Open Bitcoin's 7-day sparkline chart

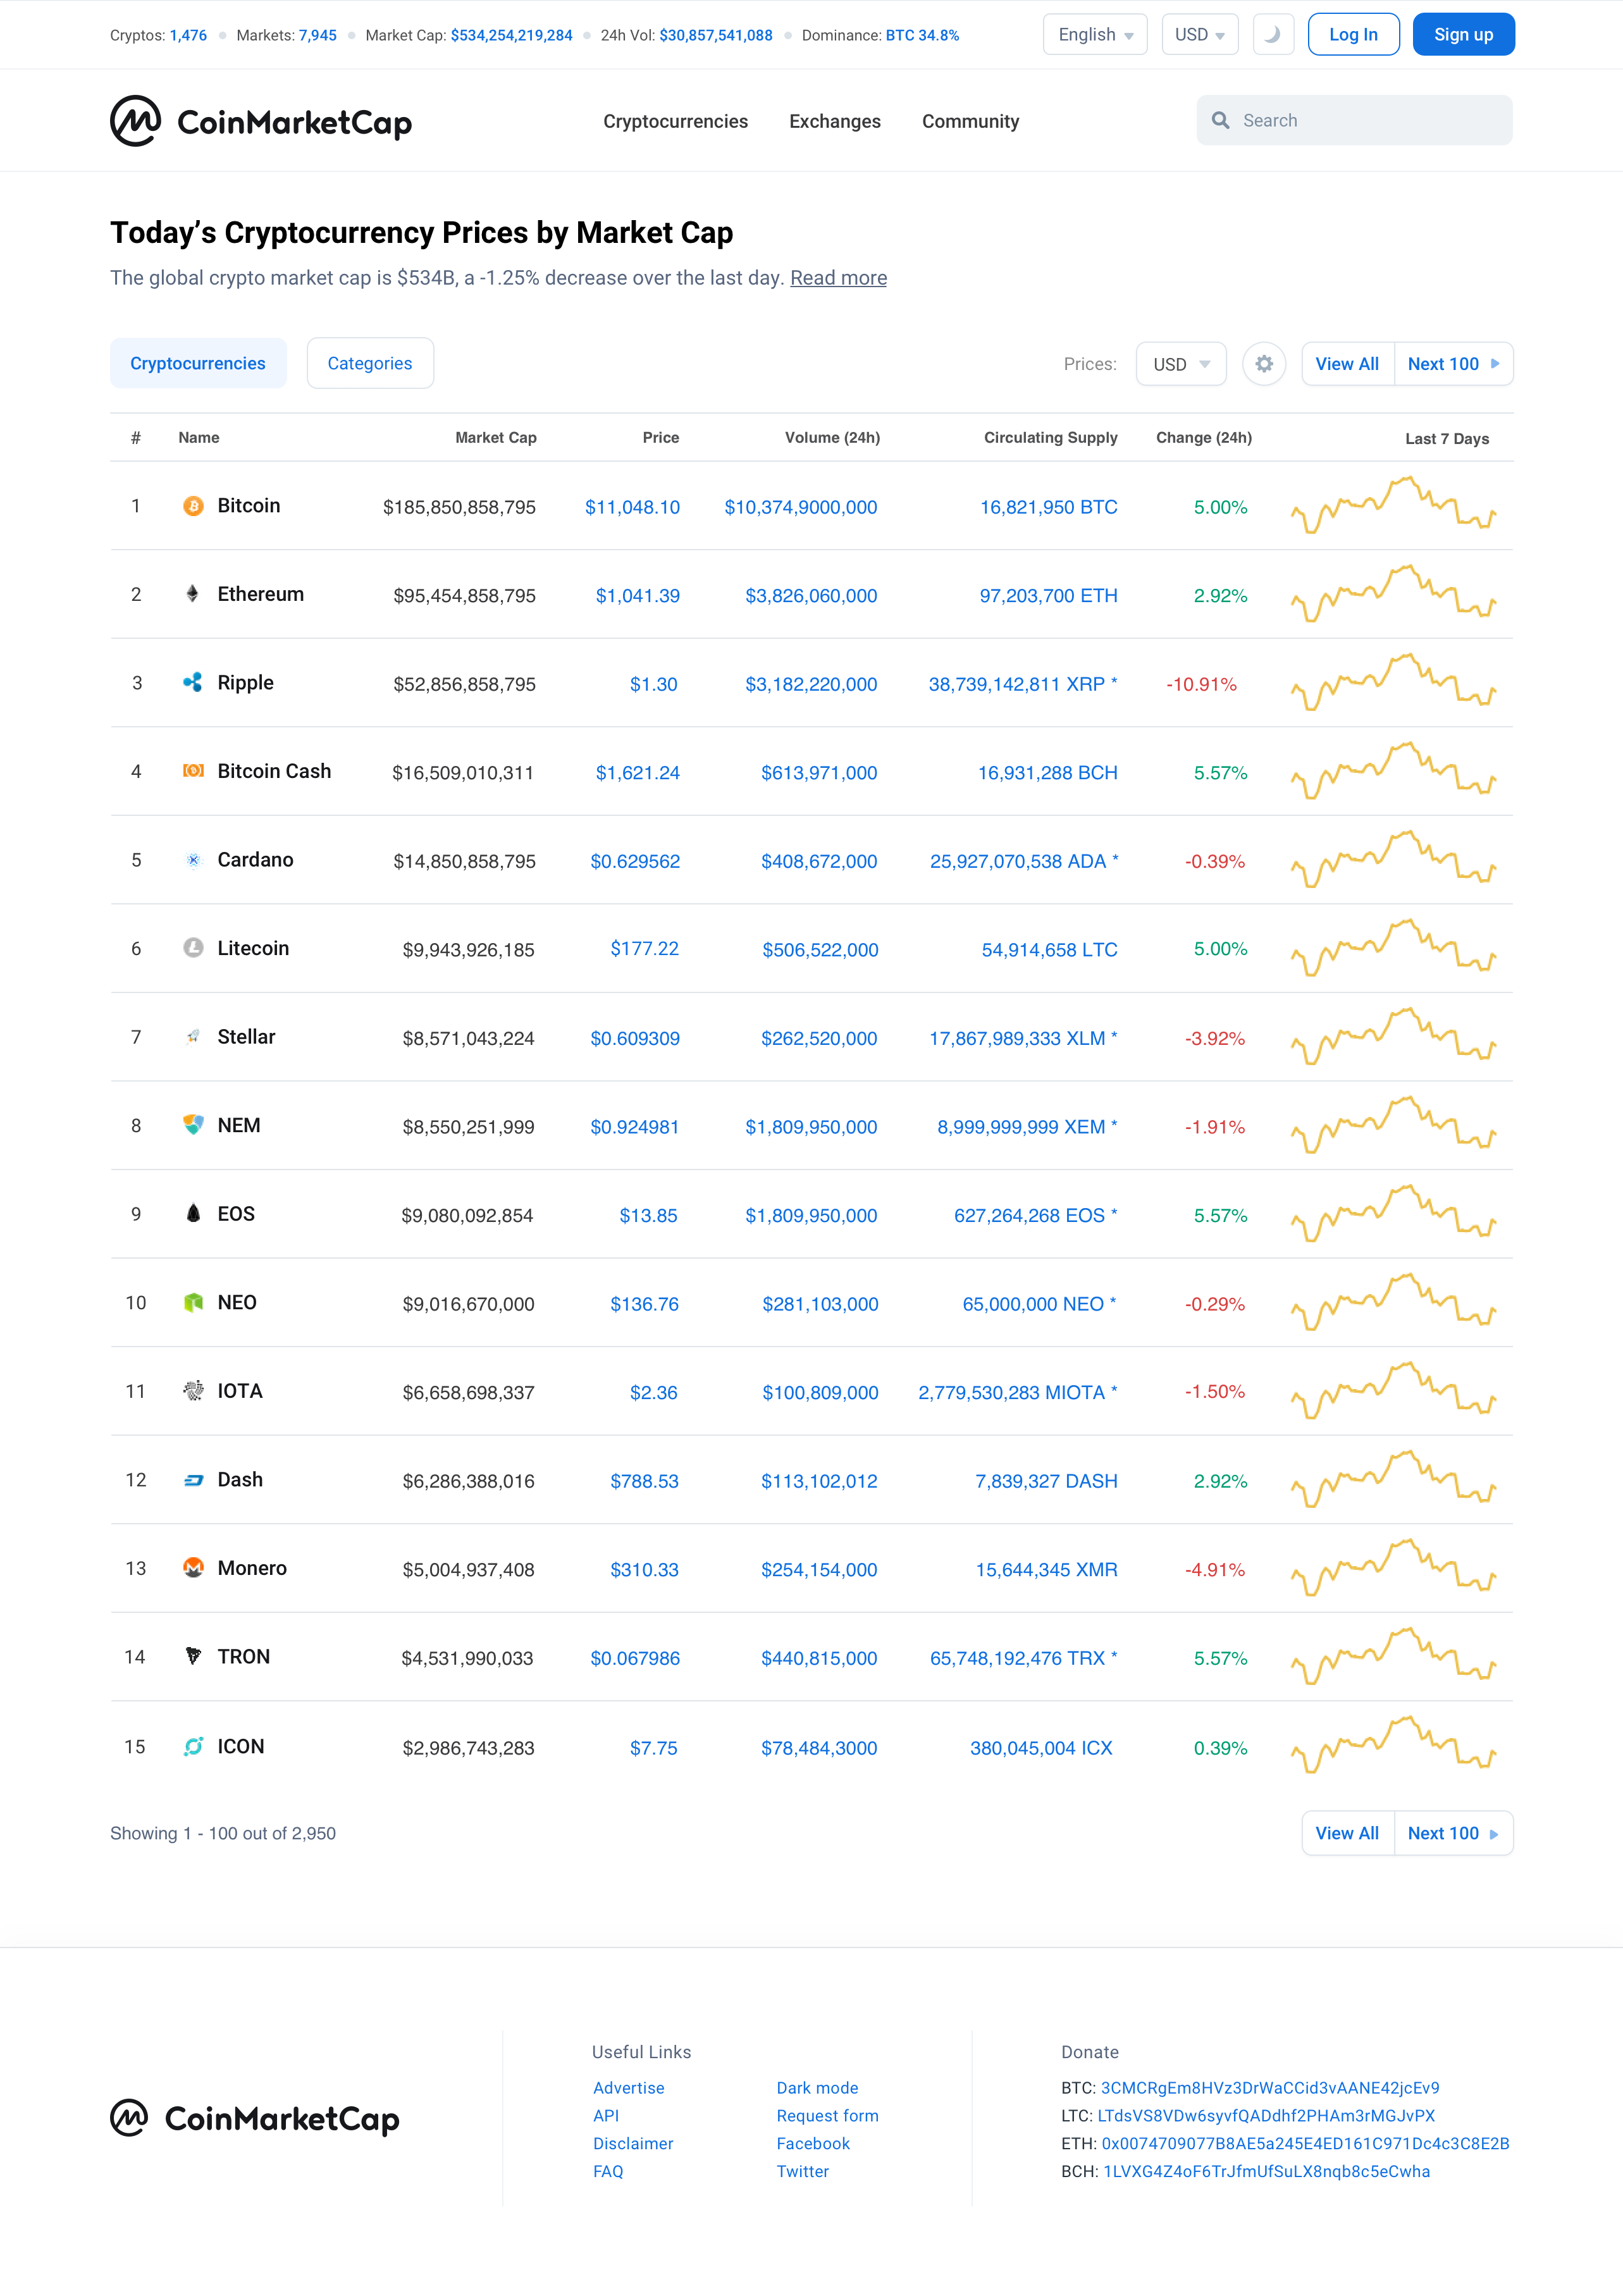tap(1394, 506)
